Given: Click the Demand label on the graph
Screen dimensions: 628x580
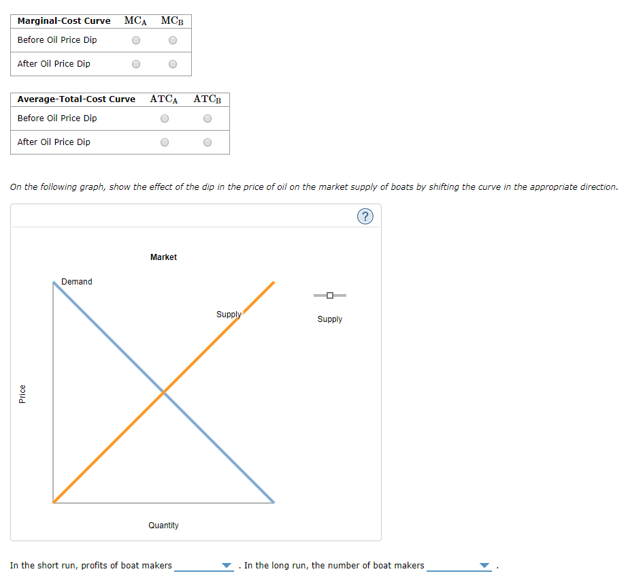Looking at the screenshot, I should [x=76, y=281].
